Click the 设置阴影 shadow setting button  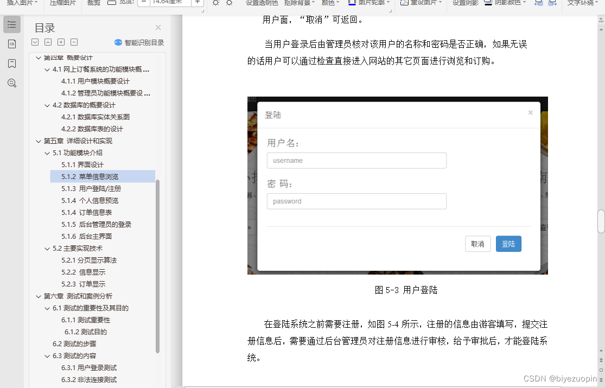466,3
